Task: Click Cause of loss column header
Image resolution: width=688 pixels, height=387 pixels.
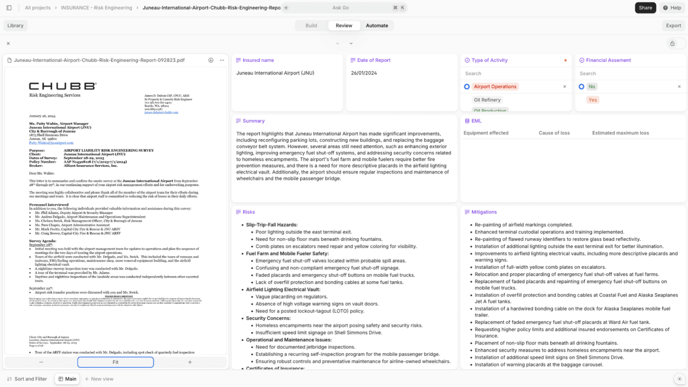Action: point(554,133)
